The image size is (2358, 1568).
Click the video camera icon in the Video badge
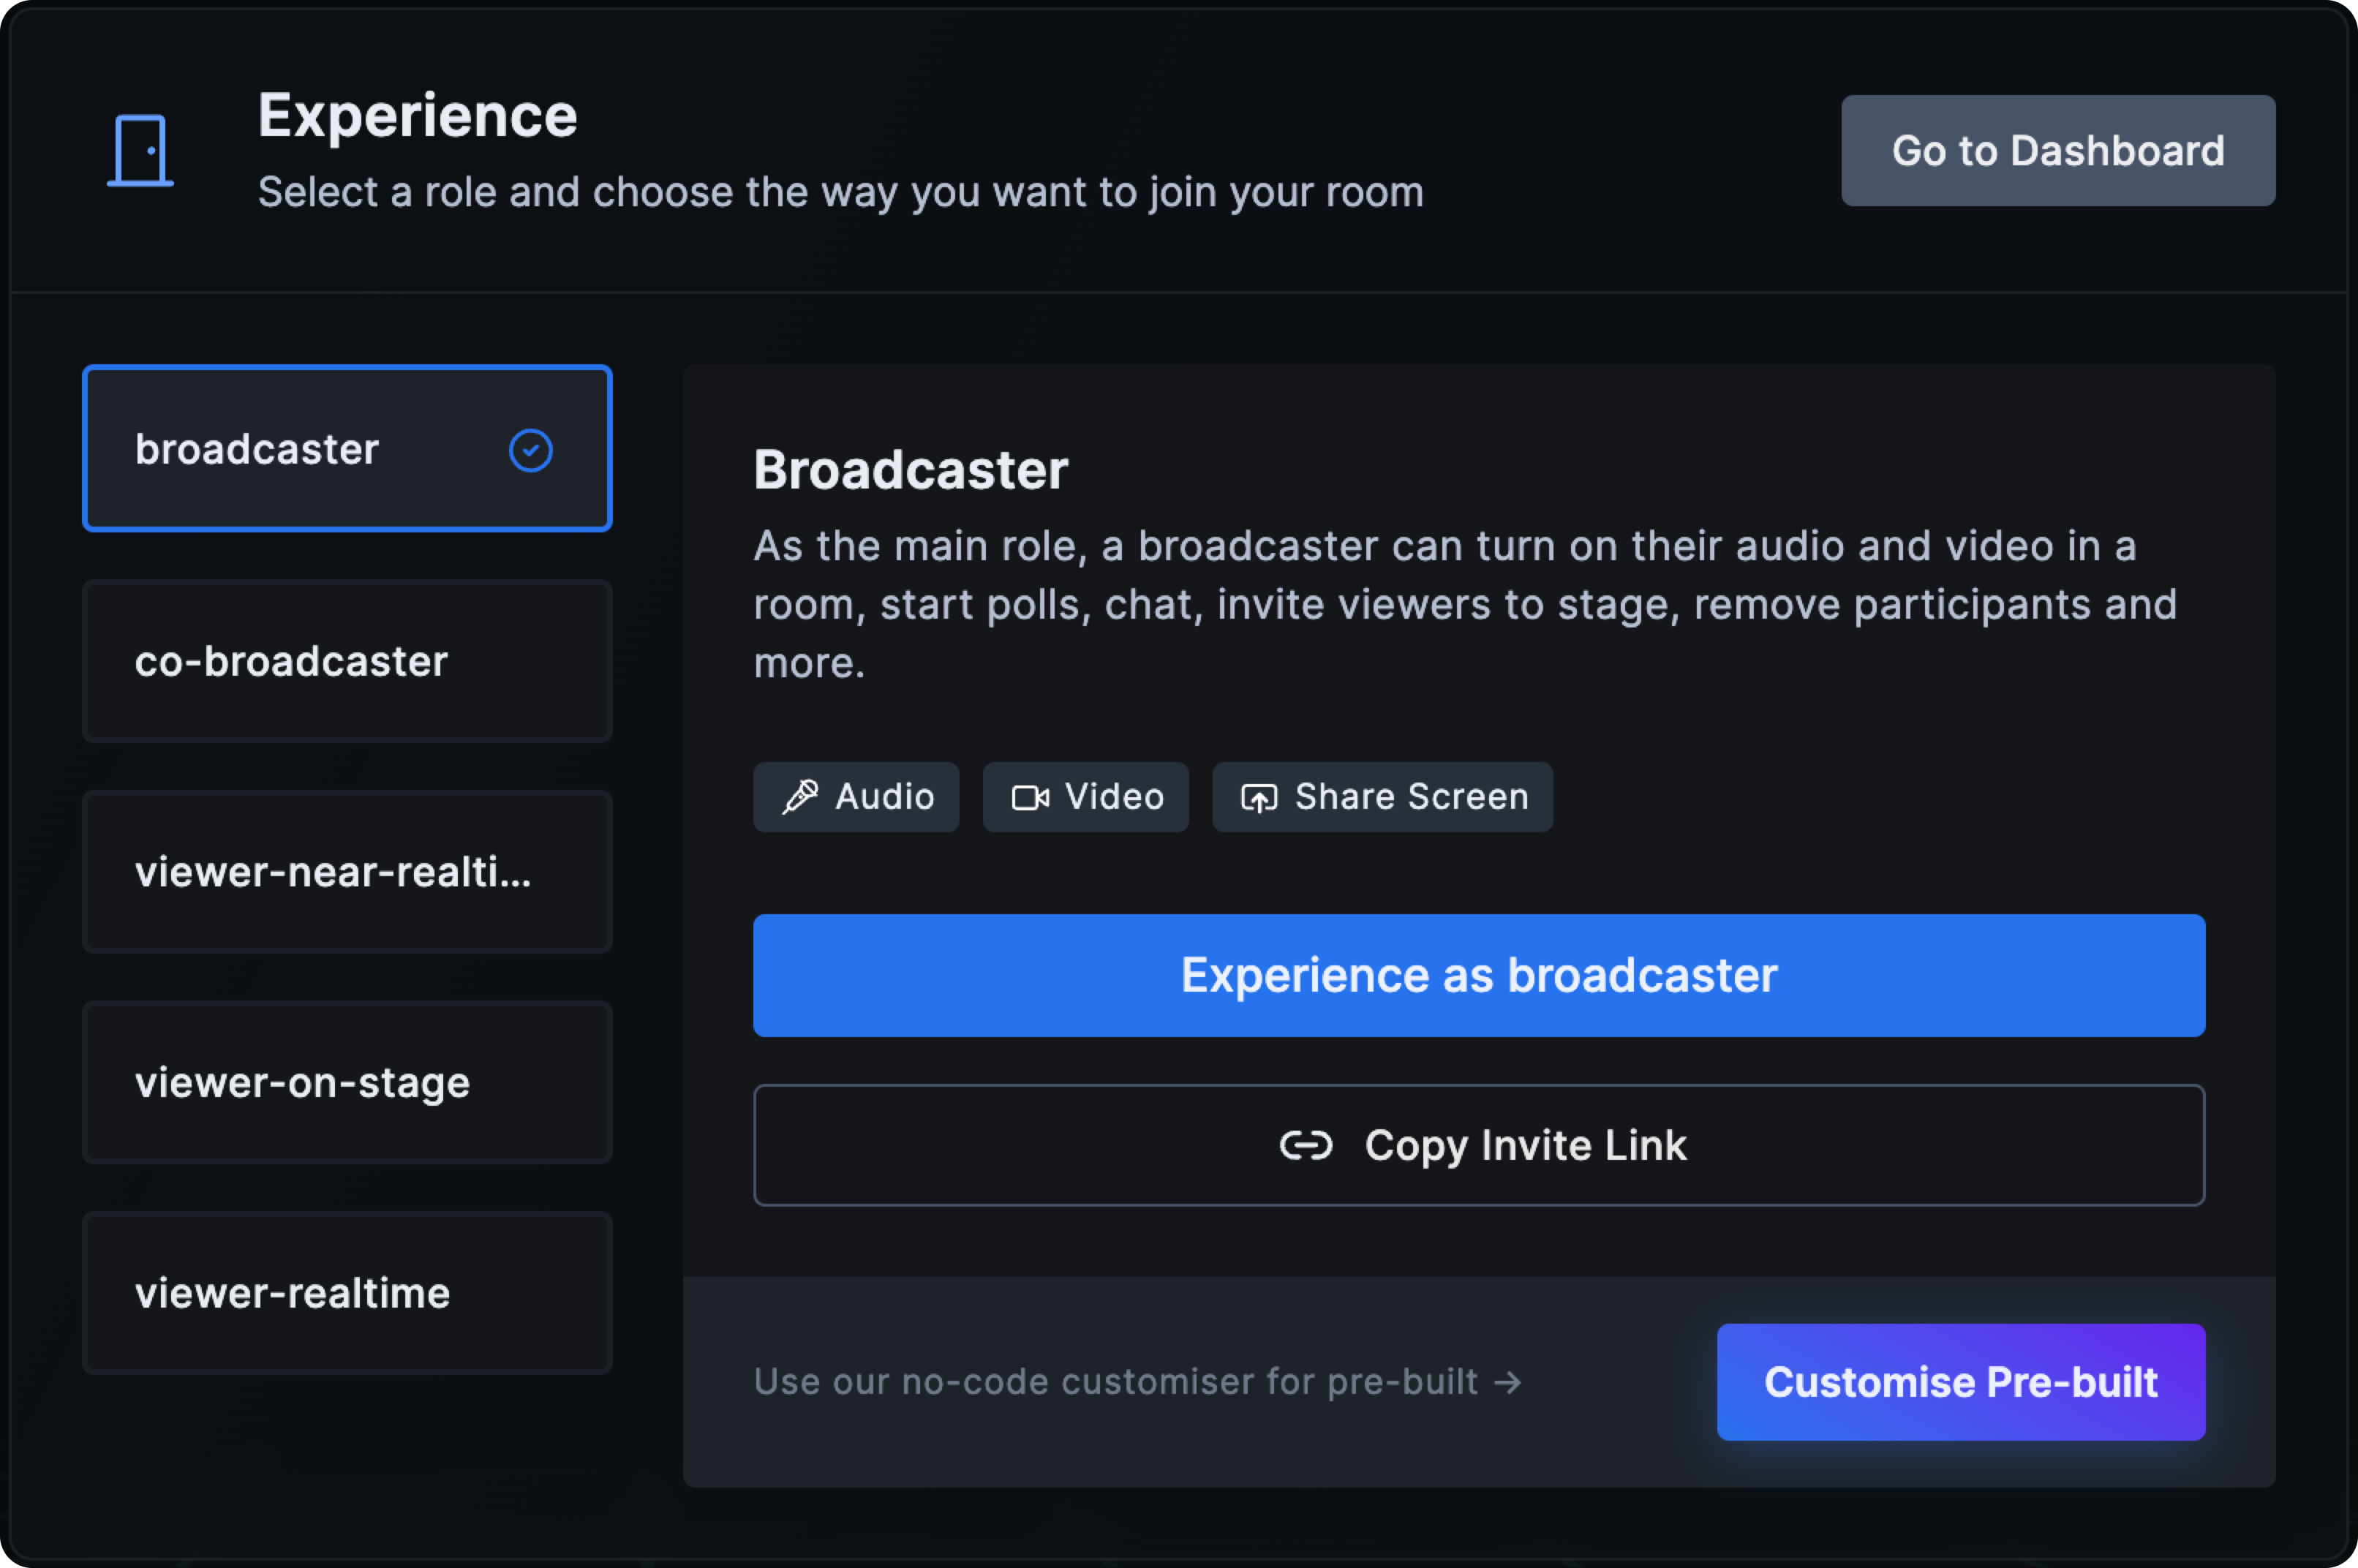pos(1030,797)
